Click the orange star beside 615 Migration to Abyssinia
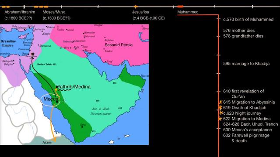The image size is (280, 157). [x=220, y=102]
